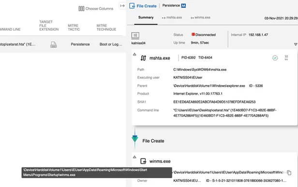Click the C:\Windows\SysWOW64\mshta.exe path value
298x187 pixels.
pos(200,70)
